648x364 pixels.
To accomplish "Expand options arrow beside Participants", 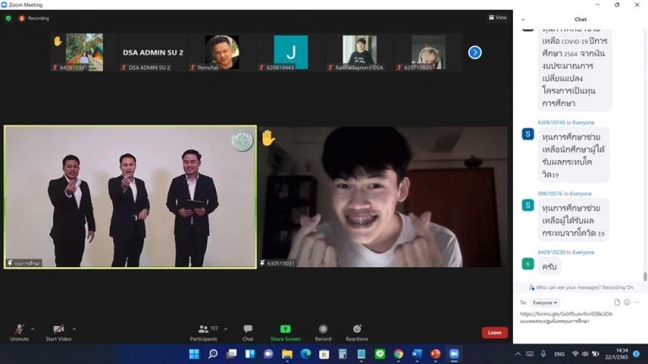I will pos(225,329).
